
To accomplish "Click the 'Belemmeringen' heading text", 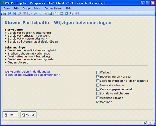I will 15,48.
